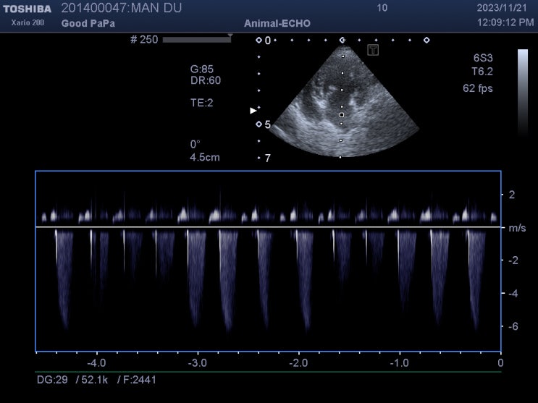Click the center diamond on top scale

coord(342,41)
